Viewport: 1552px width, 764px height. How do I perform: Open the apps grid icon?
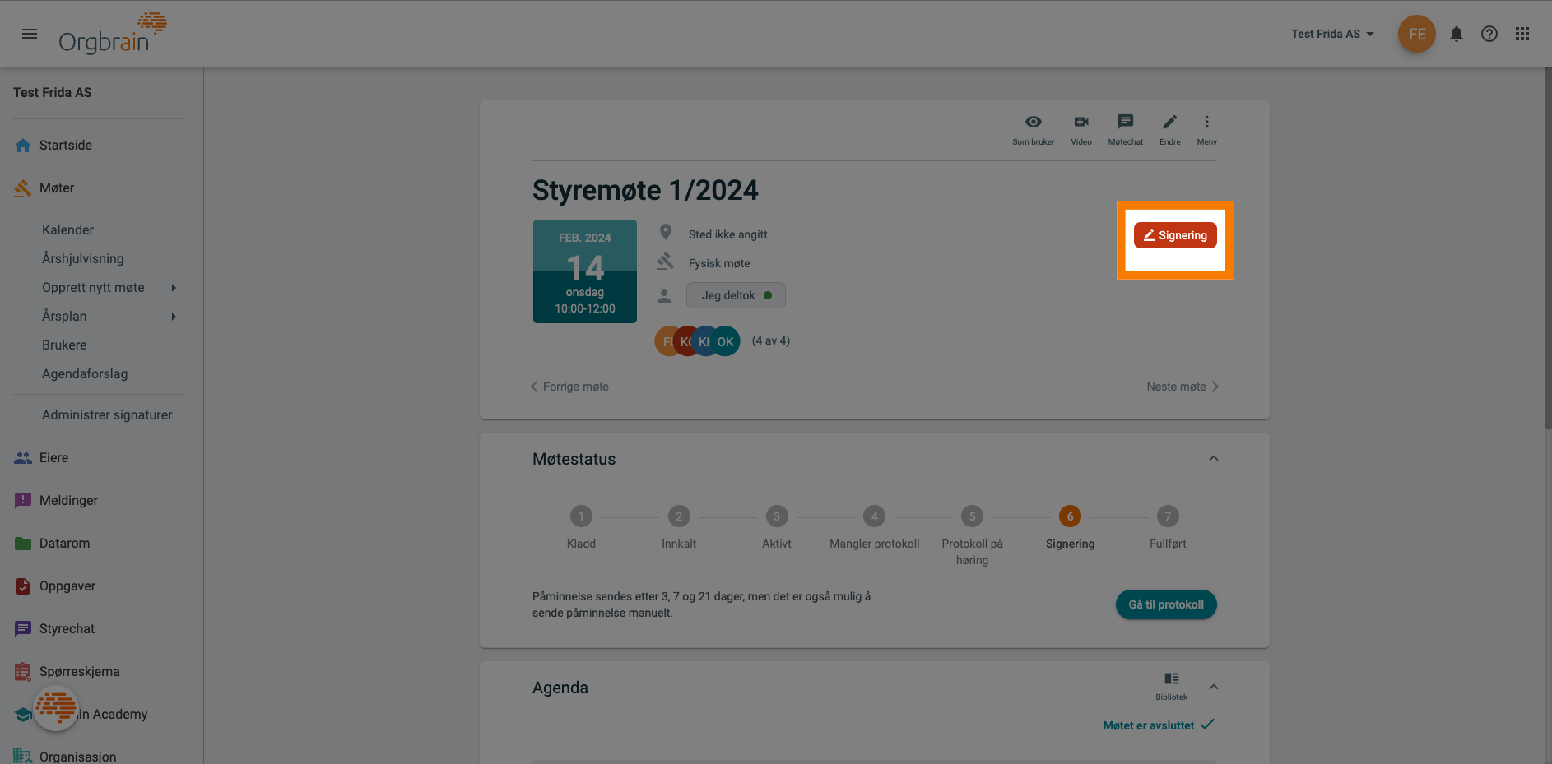coord(1522,34)
